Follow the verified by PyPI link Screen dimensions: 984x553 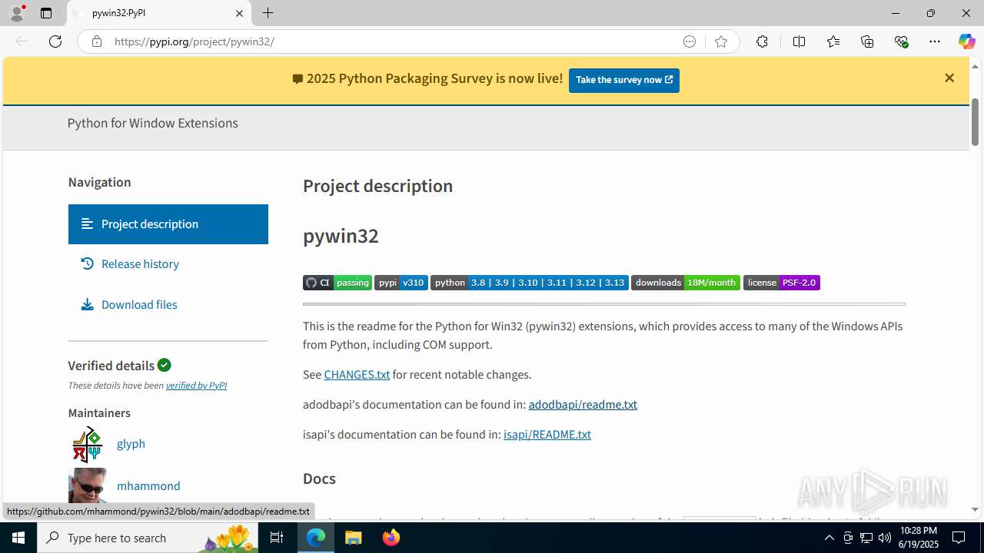click(196, 386)
